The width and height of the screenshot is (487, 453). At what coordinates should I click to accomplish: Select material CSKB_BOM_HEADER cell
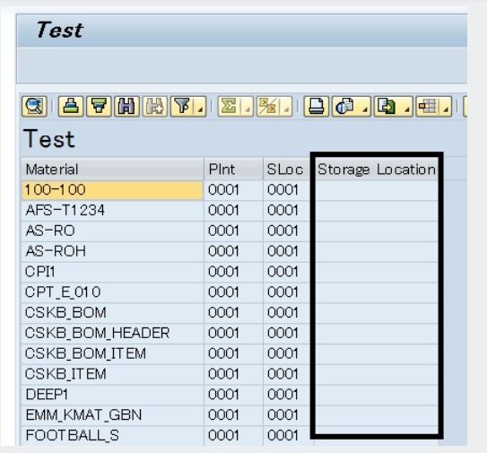[x=112, y=334]
